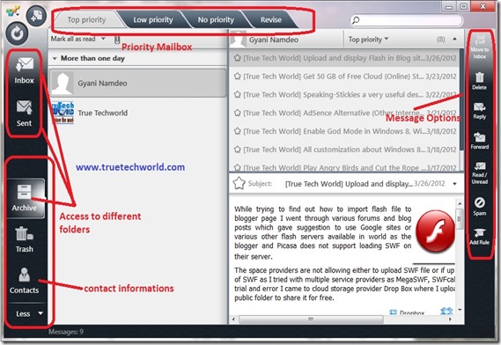The width and height of the screenshot is (501, 345).
Task: Click the scroll-right arrow of horizontal scrollbar
Action: tap(451, 319)
